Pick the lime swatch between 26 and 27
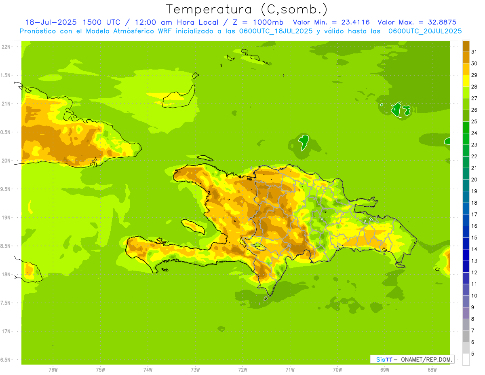Viewport: 485px width, 375px height. pyautogui.click(x=466, y=104)
